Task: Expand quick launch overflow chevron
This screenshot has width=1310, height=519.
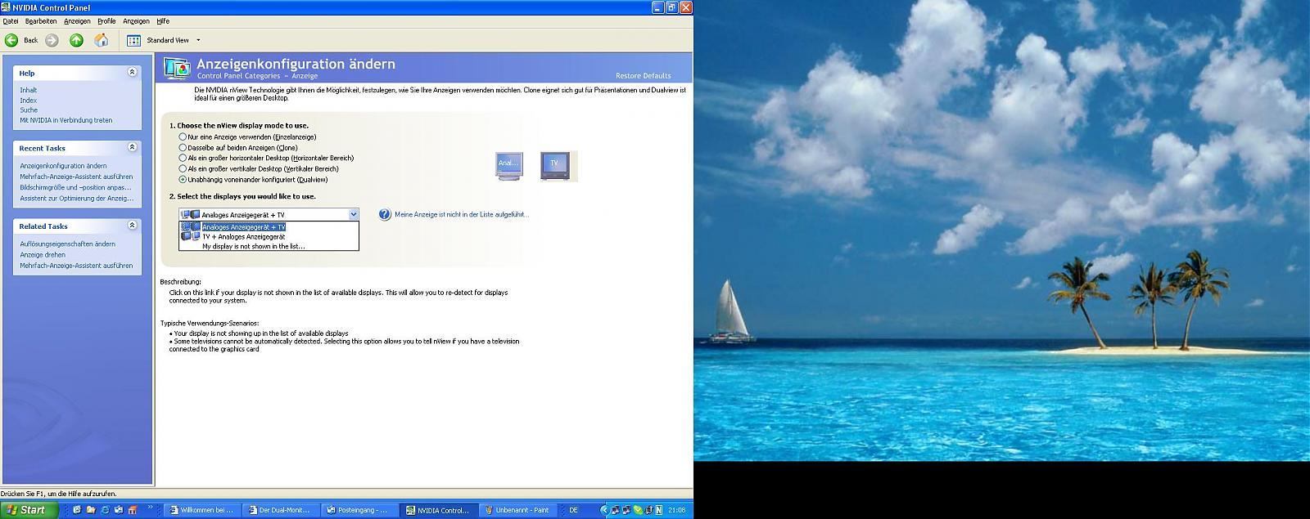Action: point(151,508)
